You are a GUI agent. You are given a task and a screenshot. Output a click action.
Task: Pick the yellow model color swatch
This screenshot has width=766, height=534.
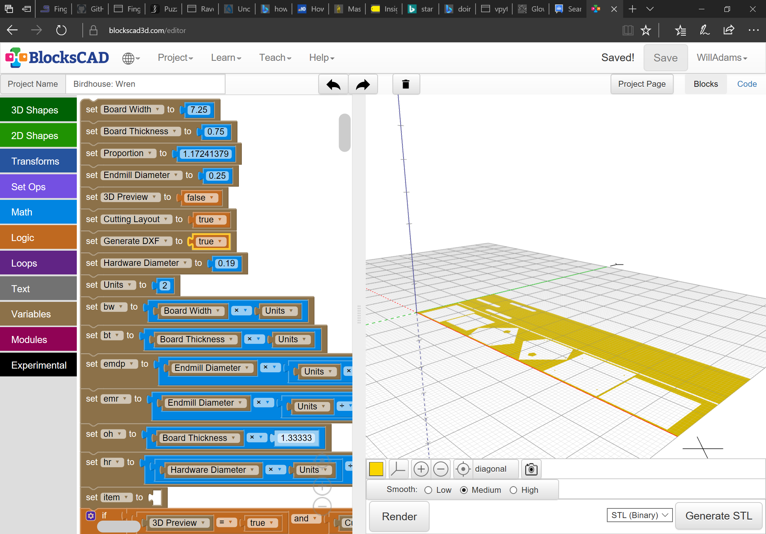point(376,469)
